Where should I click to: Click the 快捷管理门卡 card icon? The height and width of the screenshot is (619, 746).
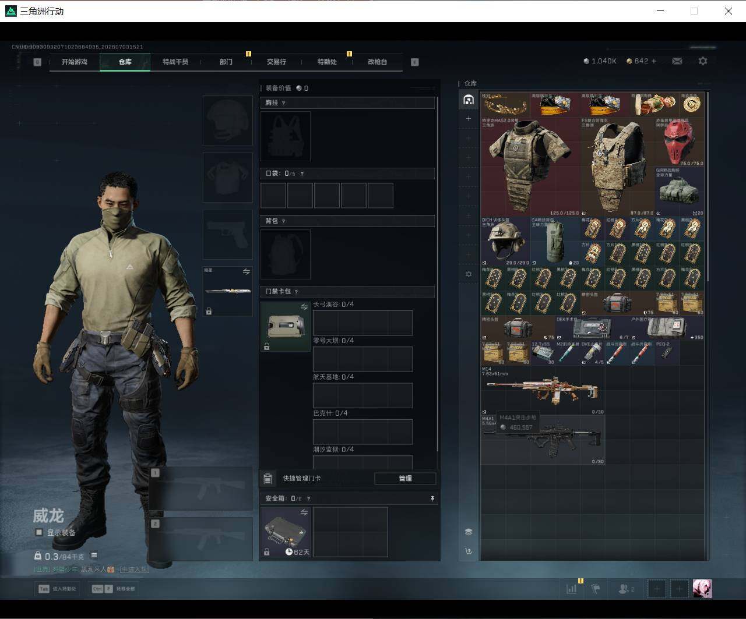(x=268, y=479)
